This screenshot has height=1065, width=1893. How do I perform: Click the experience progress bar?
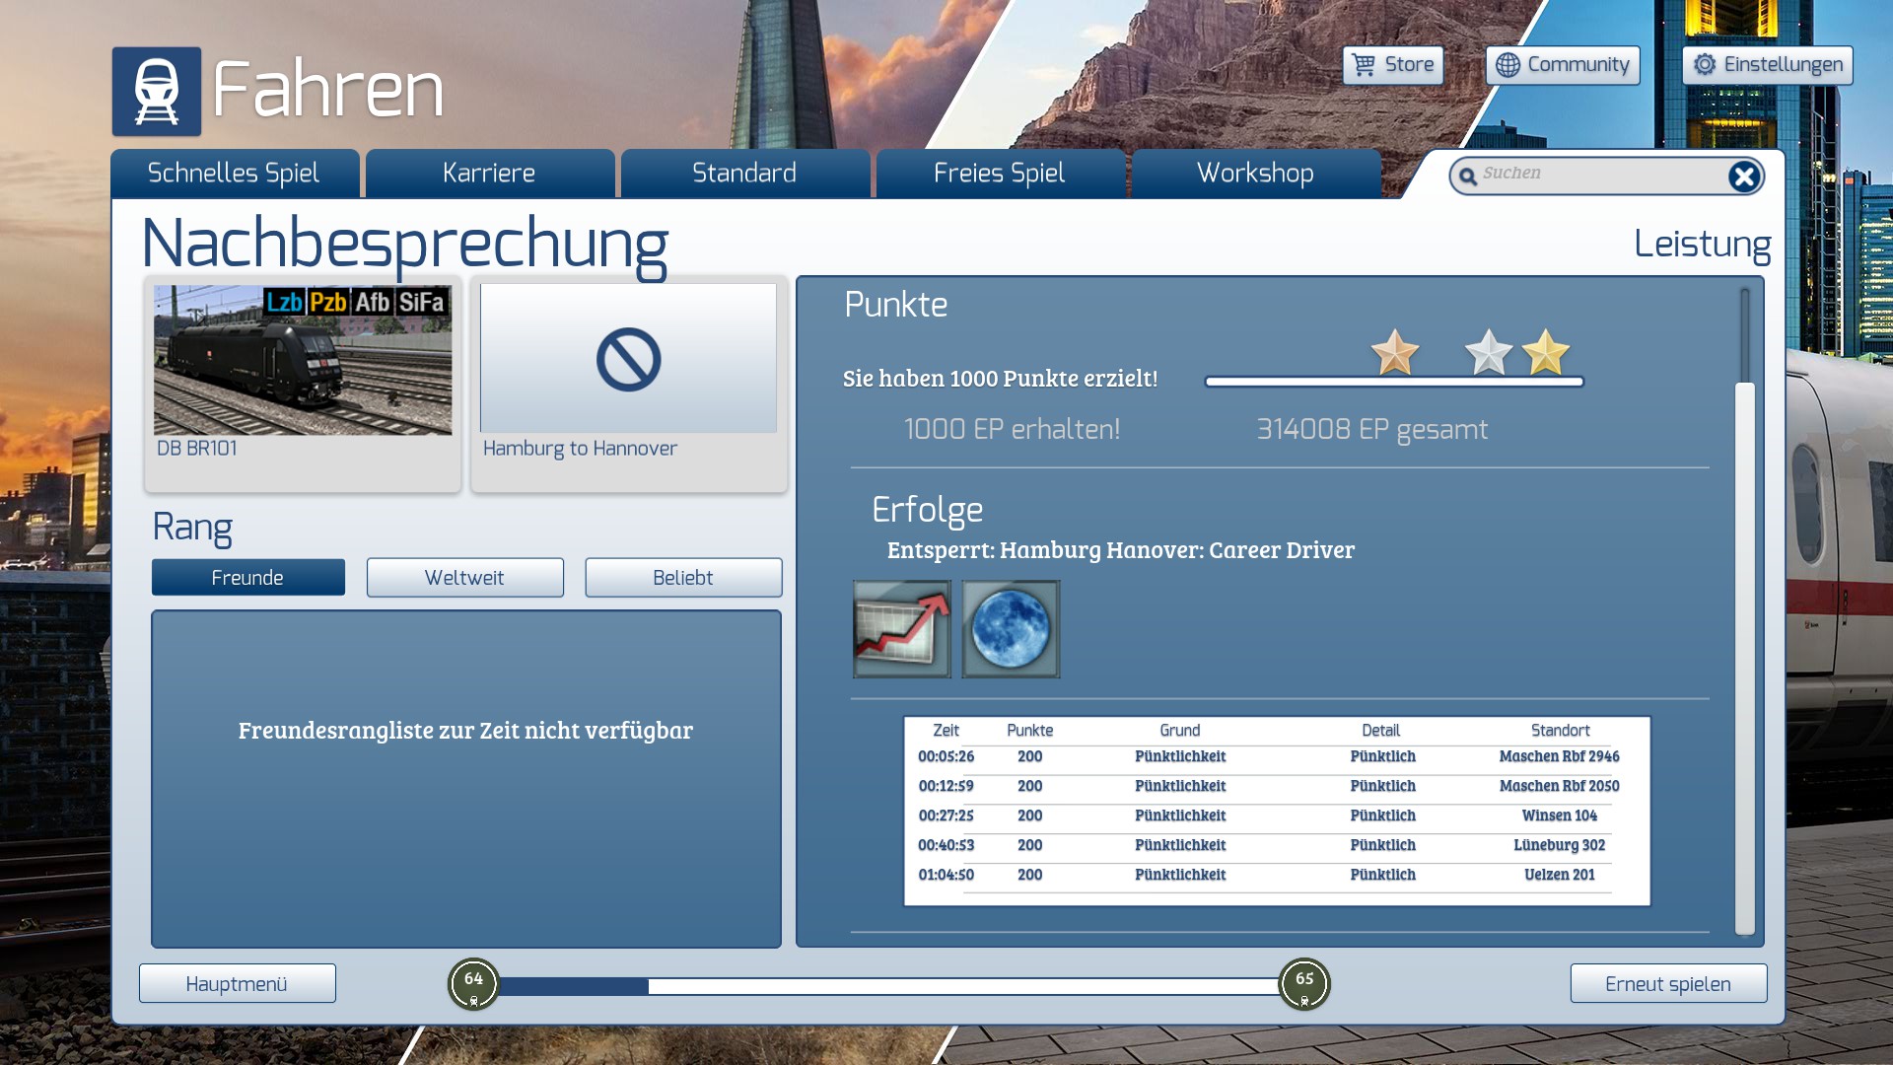pyautogui.click(x=887, y=986)
